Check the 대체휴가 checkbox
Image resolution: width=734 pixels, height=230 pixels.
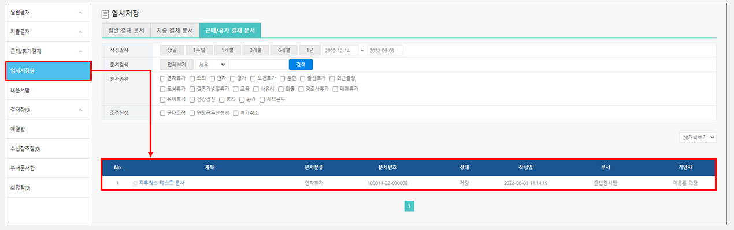pyautogui.click(x=335, y=89)
